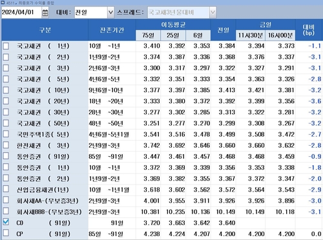Click the date field 2024/04/01
The image size is (323, 240).
[21, 12]
